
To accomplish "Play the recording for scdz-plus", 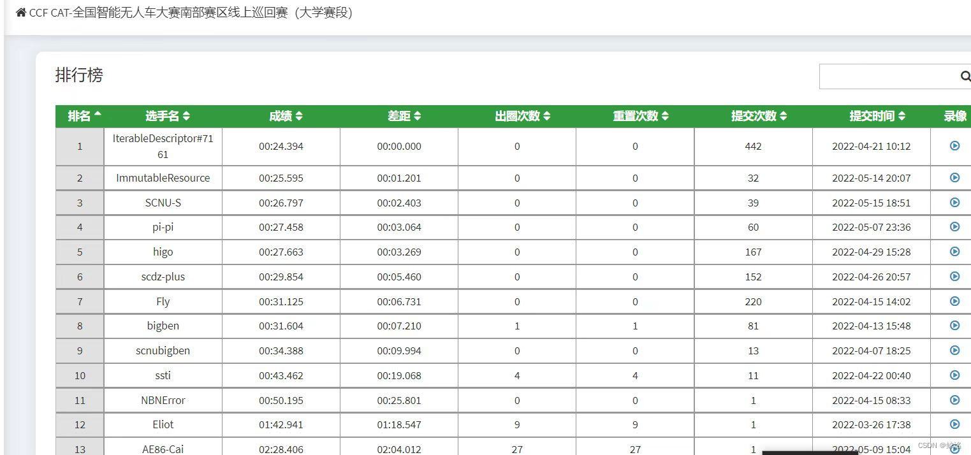I will point(954,276).
